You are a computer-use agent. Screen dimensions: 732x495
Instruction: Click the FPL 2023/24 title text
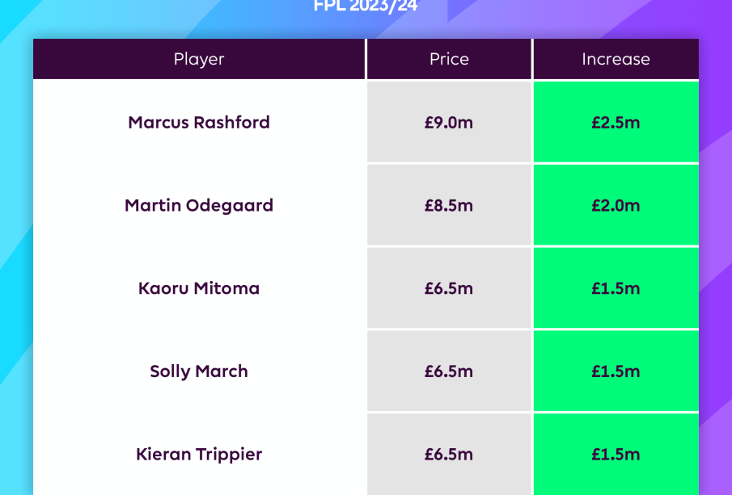[366, 8]
